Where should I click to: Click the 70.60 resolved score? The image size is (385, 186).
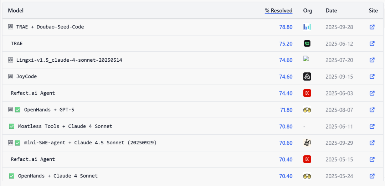[286, 143]
